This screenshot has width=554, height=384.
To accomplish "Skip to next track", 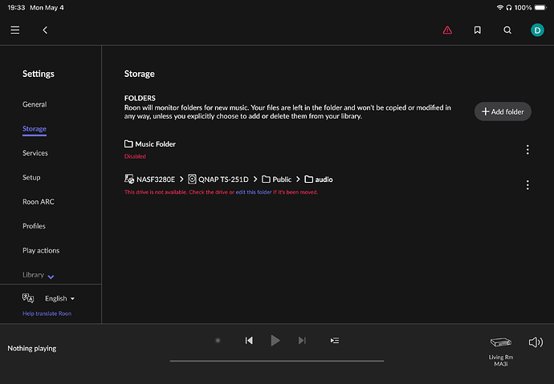I will pyautogui.click(x=302, y=340).
